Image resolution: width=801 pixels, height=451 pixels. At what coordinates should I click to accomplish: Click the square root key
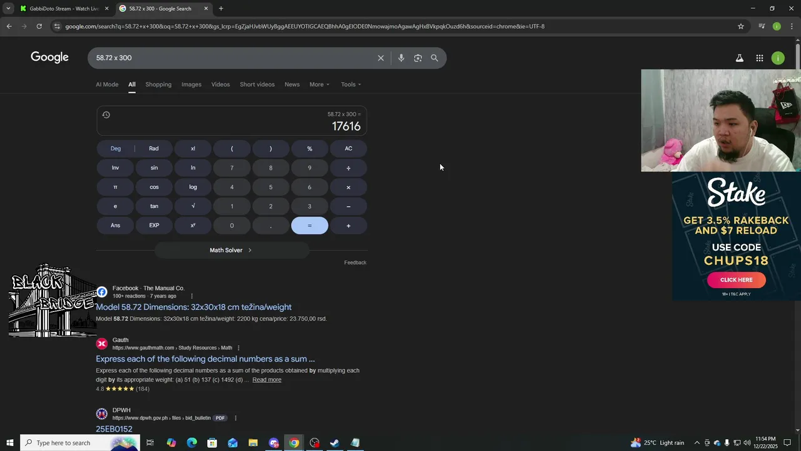coord(193,206)
